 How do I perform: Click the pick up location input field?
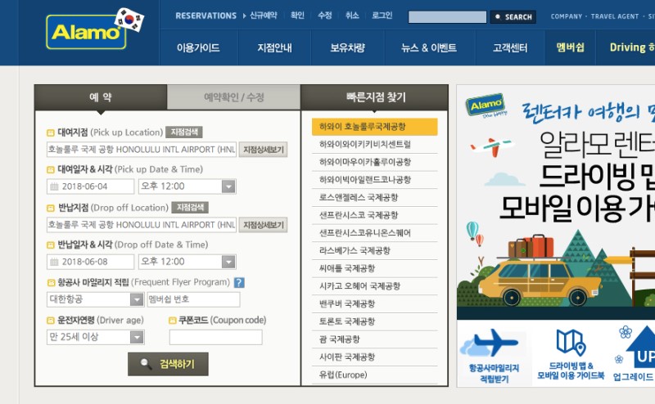pyautogui.click(x=142, y=150)
